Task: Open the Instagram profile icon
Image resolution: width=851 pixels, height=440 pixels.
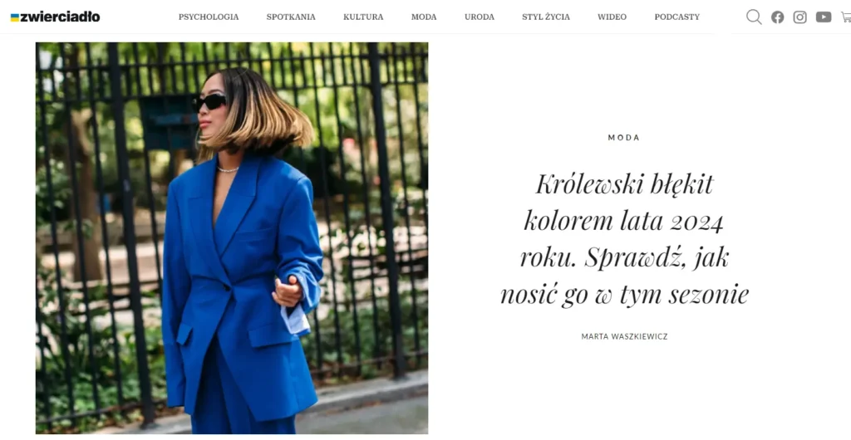Action: (800, 17)
